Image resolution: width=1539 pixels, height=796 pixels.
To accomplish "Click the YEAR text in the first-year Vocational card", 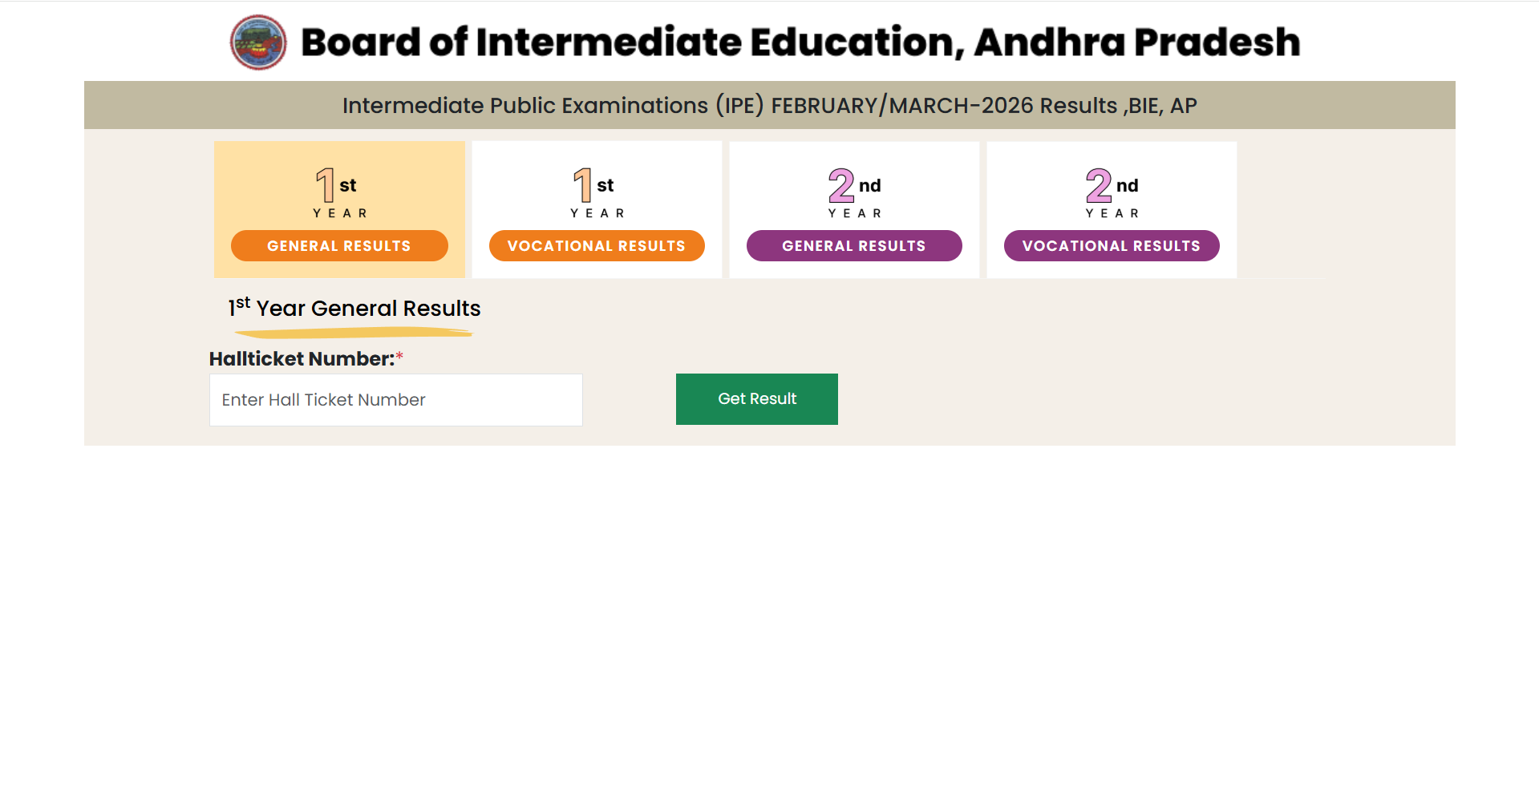I will tap(597, 213).
